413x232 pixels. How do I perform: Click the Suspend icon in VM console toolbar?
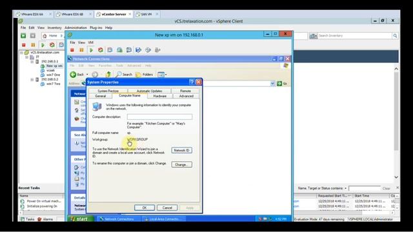(x=82, y=50)
